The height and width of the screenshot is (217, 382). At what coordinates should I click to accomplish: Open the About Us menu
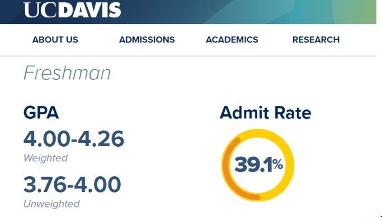coord(55,40)
